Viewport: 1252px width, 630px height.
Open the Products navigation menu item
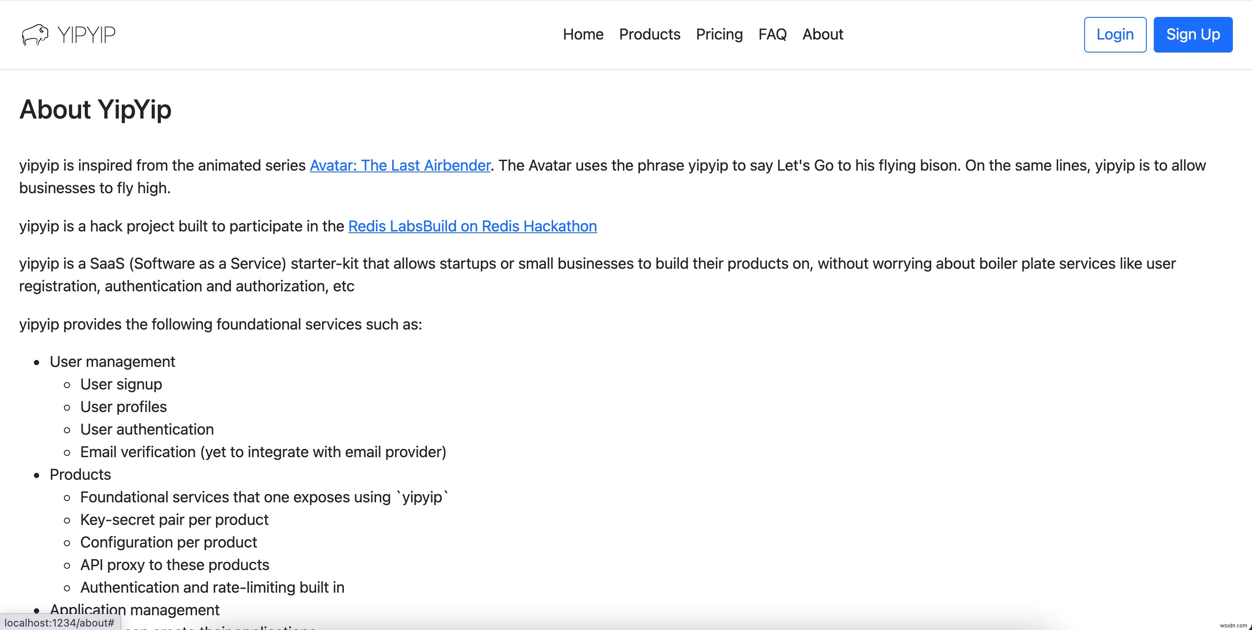point(650,34)
